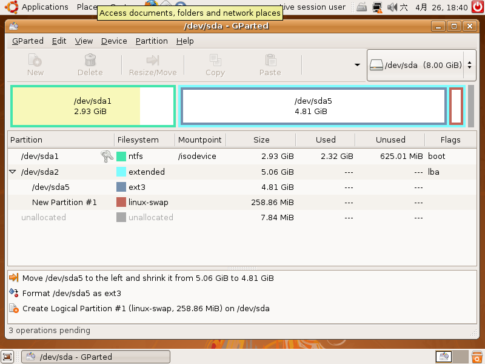Click the green ntfs color swatch
Screen dimensions: 485x364
[121, 156]
